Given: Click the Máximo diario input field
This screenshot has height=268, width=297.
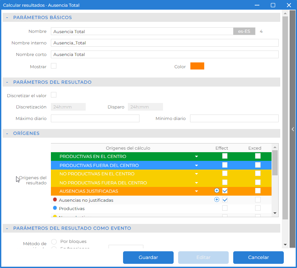Looking at the screenshot, I should click(x=95, y=118).
